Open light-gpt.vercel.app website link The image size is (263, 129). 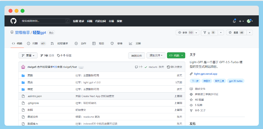[x=206, y=74]
